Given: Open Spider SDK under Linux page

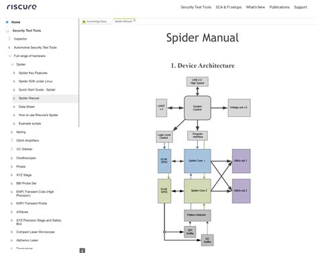Looking at the screenshot, I should click(x=36, y=81).
